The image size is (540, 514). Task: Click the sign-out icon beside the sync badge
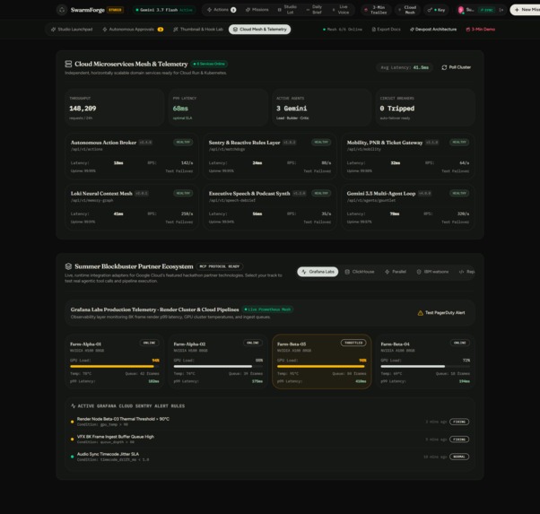(501, 10)
